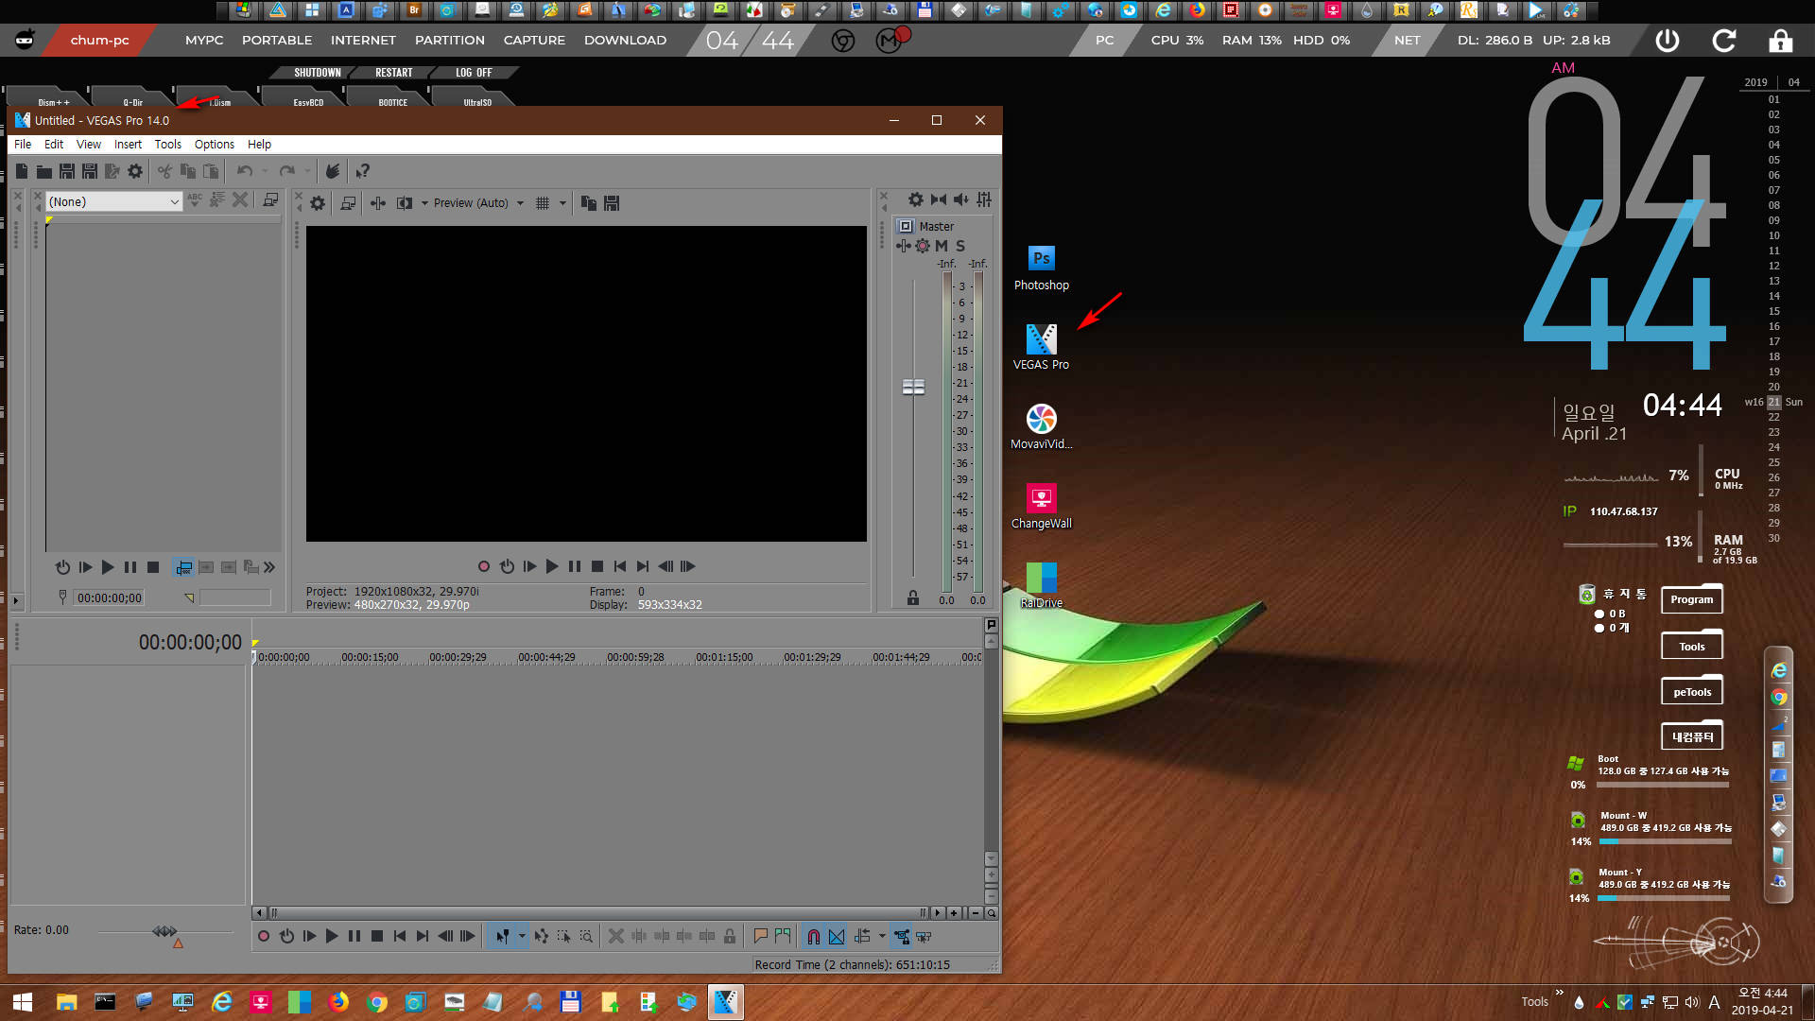This screenshot has width=1815, height=1021.
Task: Open the File menu
Action: [23, 145]
